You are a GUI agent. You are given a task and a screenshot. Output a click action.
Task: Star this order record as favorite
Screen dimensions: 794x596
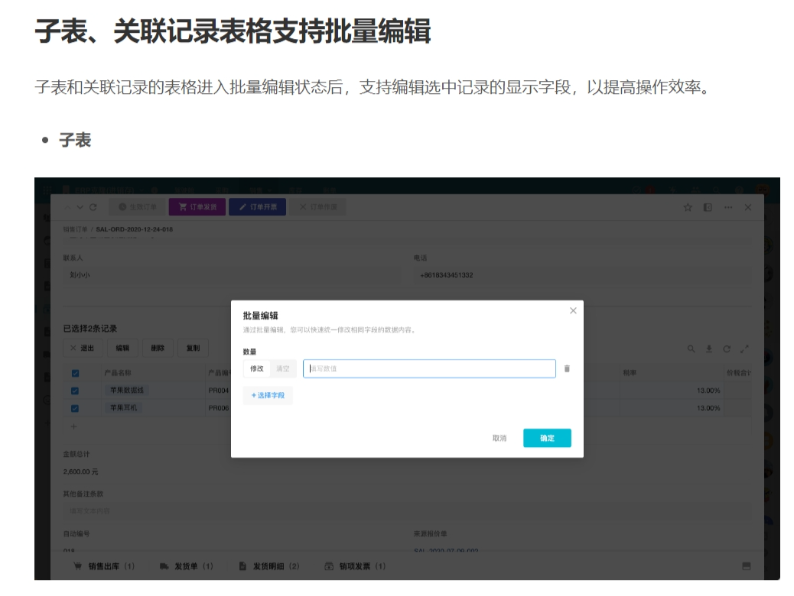(687, 207)
